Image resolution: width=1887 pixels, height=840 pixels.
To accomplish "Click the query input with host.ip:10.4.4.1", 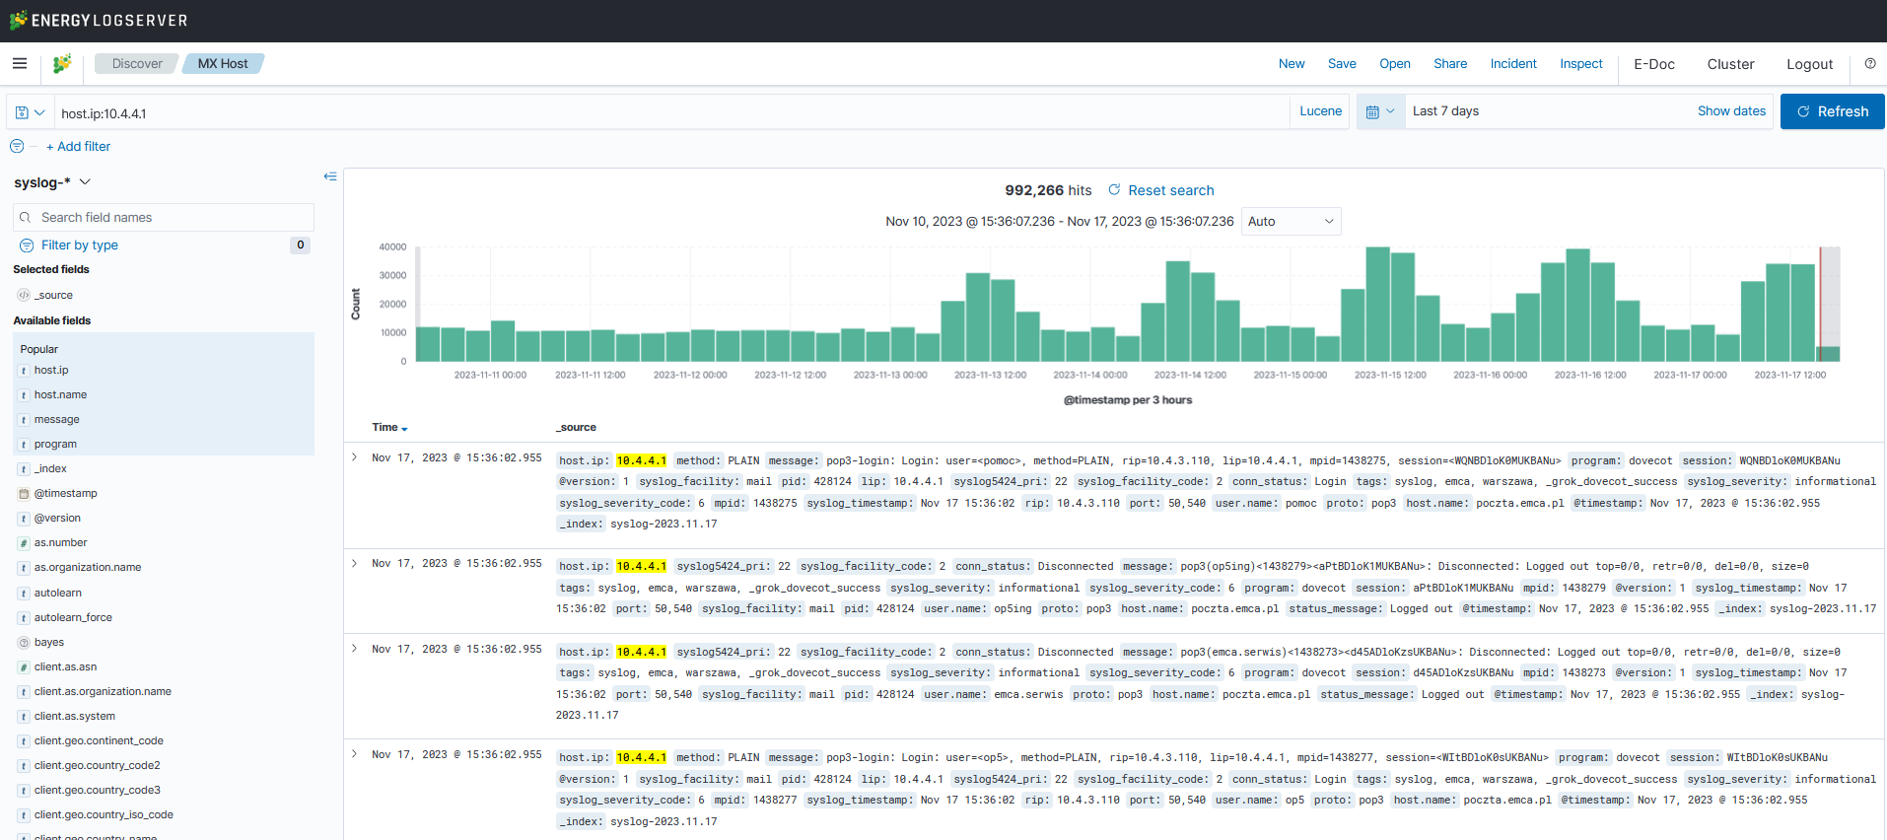I will (670, 113).
